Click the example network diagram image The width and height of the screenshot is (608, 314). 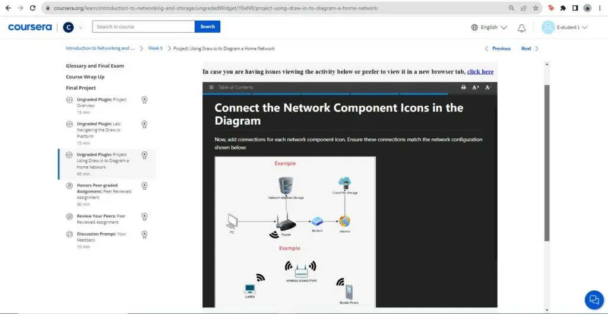pyautogui.click(x=295, y=232)
